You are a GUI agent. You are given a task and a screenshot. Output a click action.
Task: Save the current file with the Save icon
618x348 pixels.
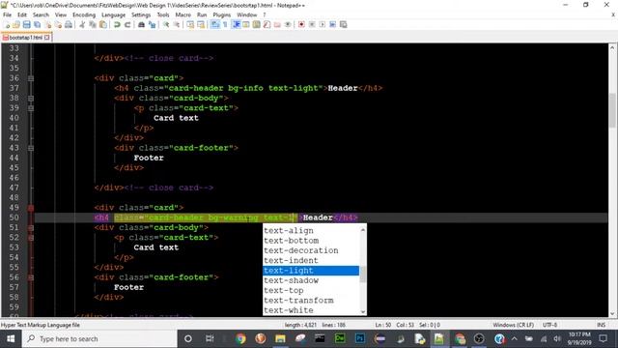pyautogui.click(x=26, y=25)
